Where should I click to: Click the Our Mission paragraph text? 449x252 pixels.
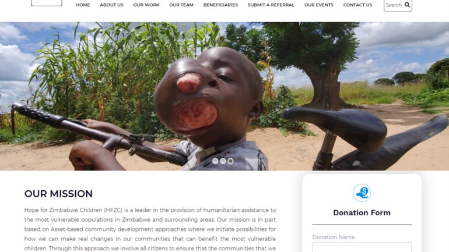coord(150,229)
